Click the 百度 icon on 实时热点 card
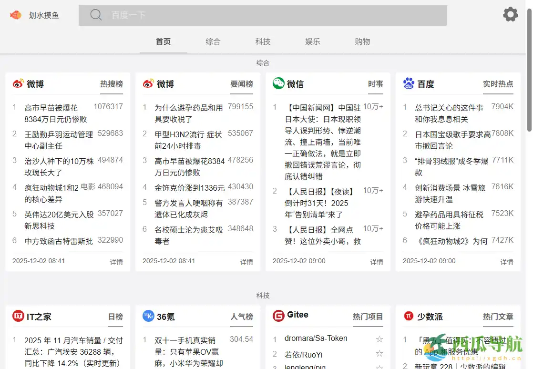Viewport: 533px width, 369px height. point(409,84)
